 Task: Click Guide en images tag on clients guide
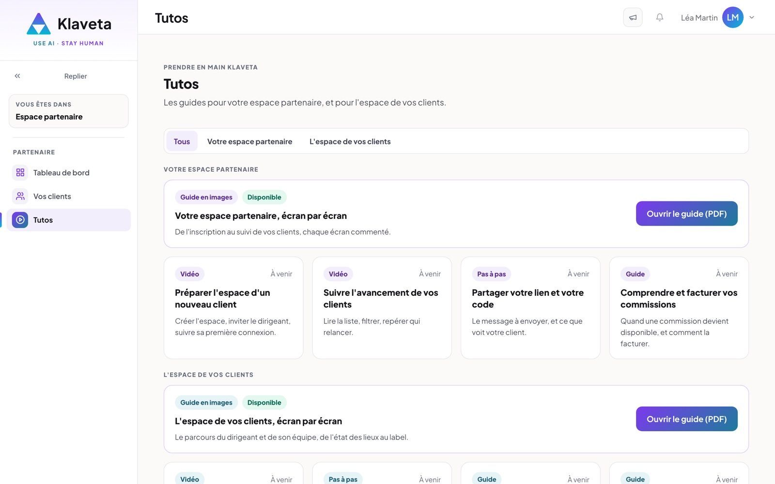[206, 403]
